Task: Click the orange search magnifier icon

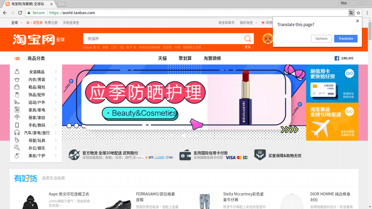Action: click(247, 38)
